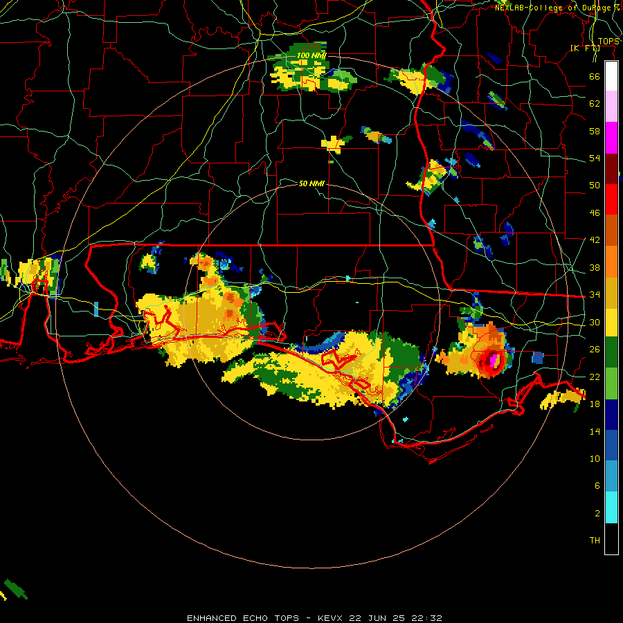Click the "22" legend value

pos(595,377)
